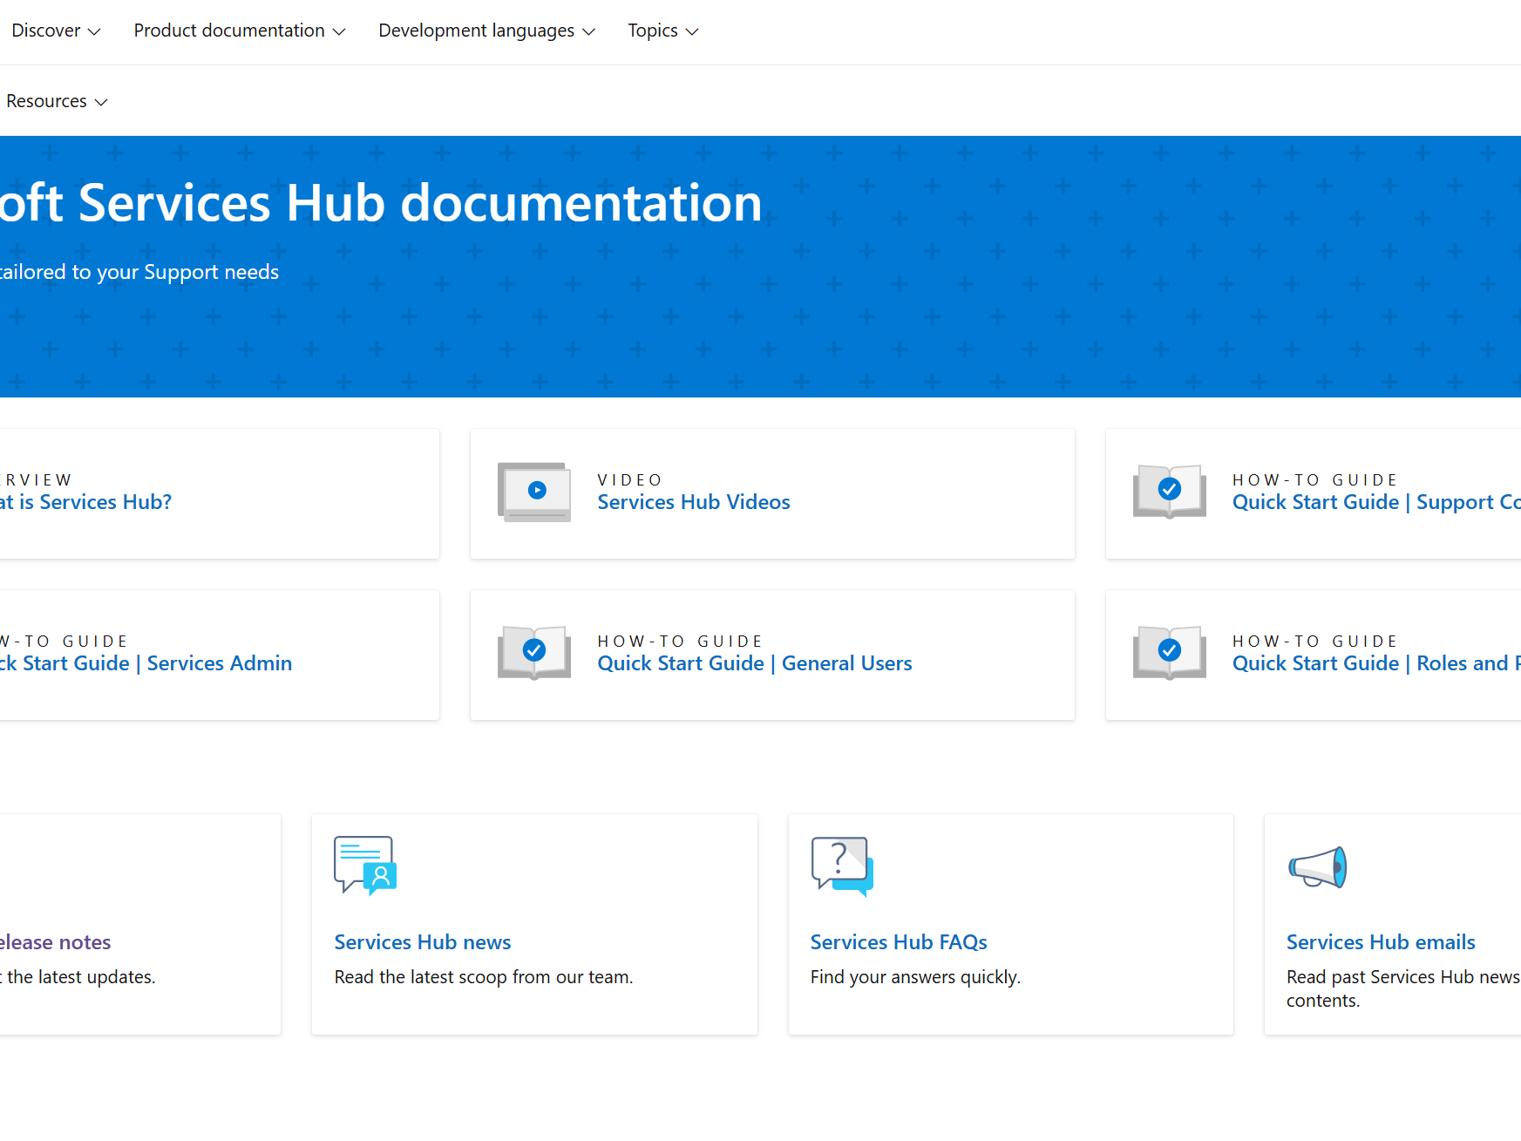This screenshot has width=1521, height=1141.
Task: Click the Services Hub documentation heading
Action: click(x=381, y=203)
